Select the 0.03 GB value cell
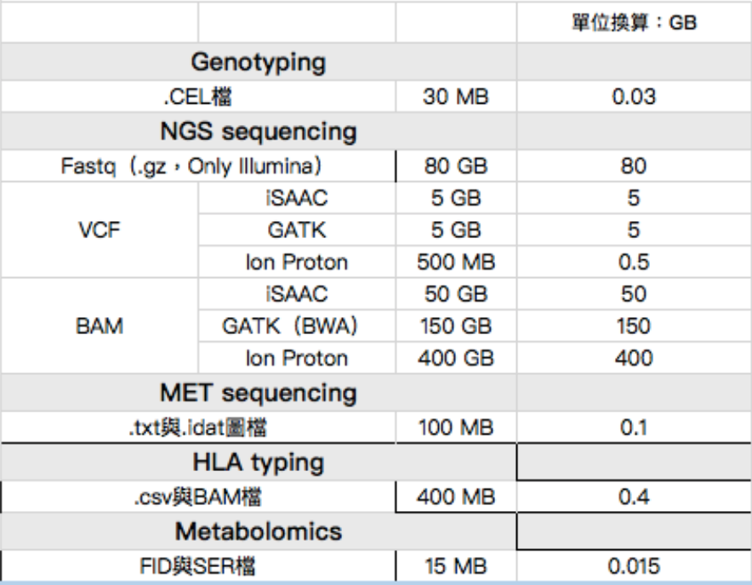 [634, 97]
